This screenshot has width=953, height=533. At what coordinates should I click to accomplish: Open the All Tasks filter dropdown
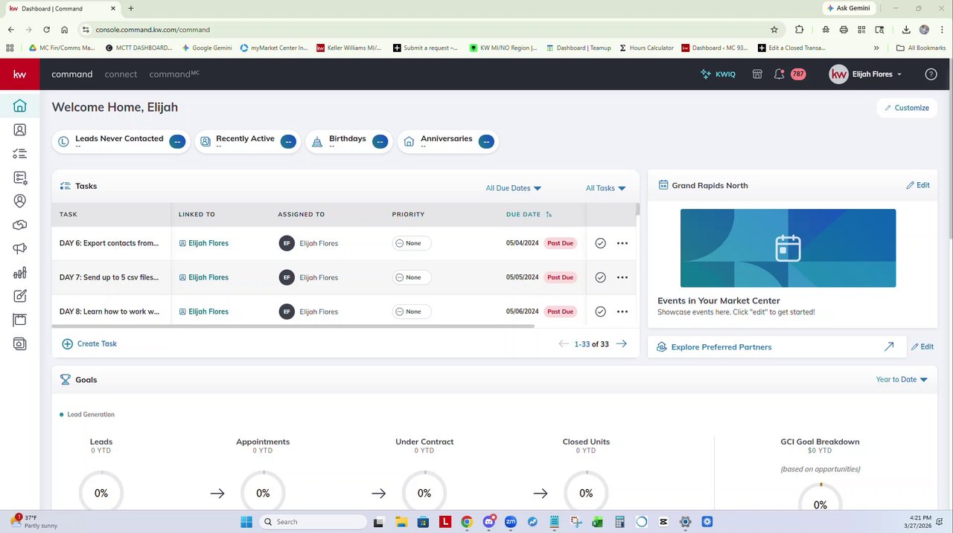tap(605, 188)
